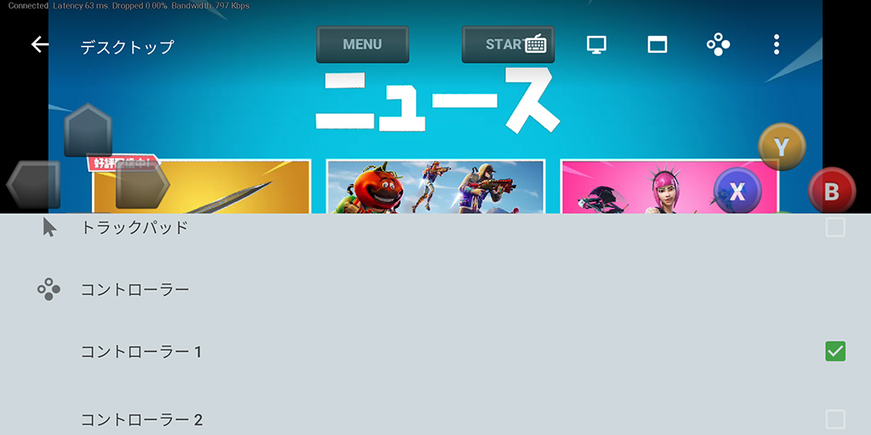Open the on-screen keyboard icon

pyautogui.click(x=536, y=44)
